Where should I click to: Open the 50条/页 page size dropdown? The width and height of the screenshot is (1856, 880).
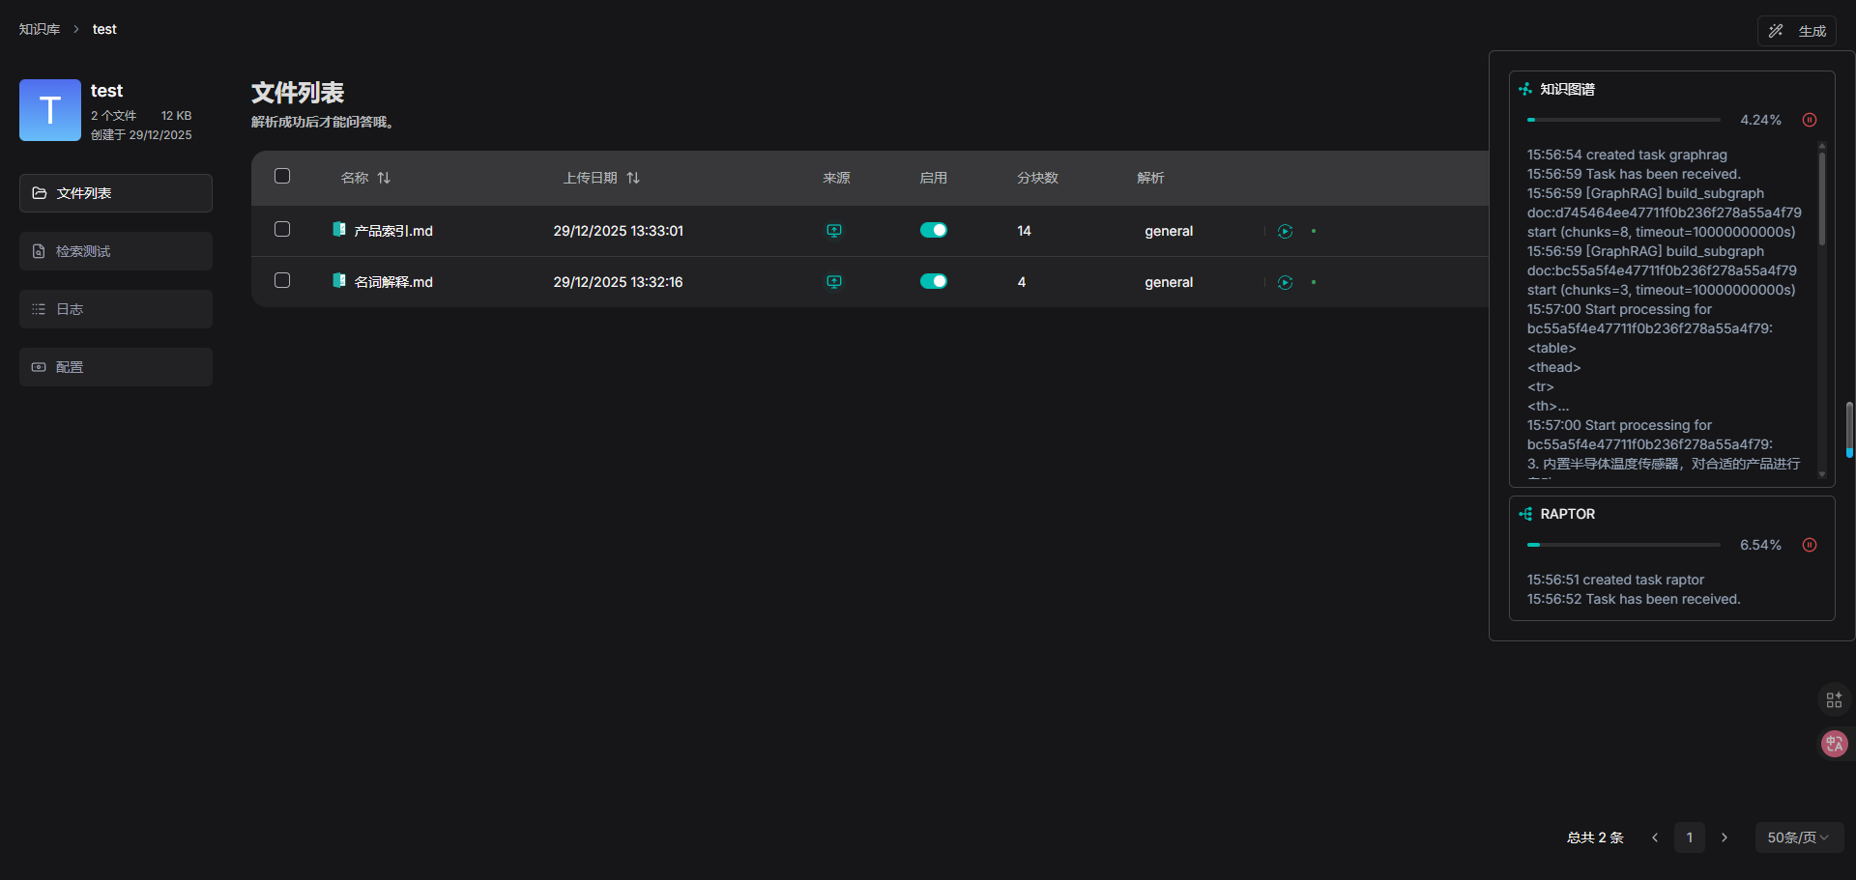tap(1798, 837)
